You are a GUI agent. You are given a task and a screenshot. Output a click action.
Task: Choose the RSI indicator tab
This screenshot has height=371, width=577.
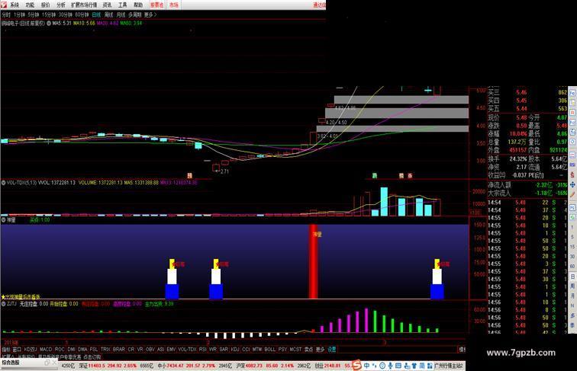203,350
